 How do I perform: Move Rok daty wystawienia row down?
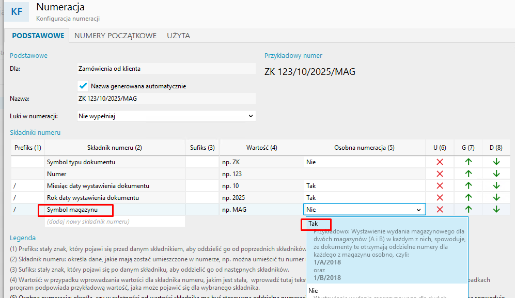click(496, 198)
